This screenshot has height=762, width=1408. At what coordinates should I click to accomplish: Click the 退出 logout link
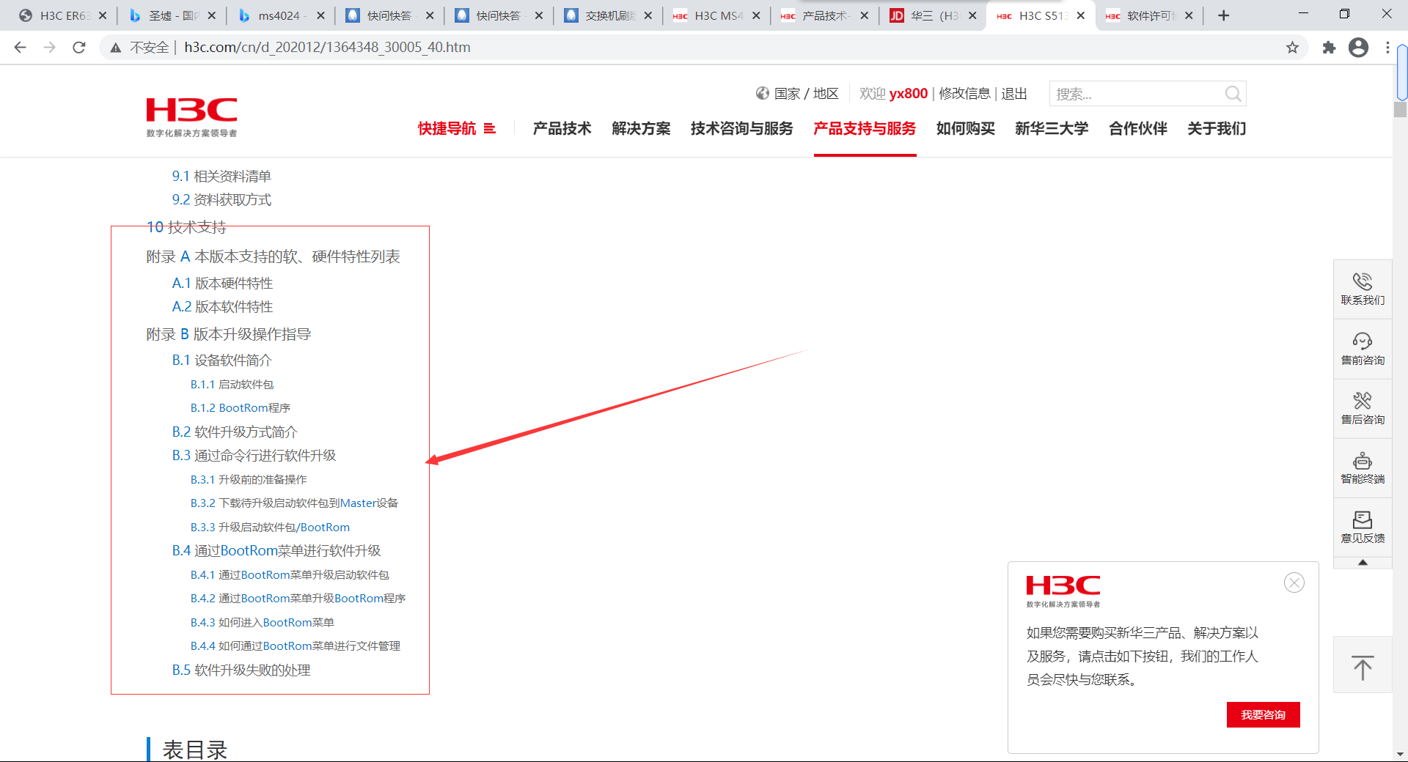tap(1014, 94)
